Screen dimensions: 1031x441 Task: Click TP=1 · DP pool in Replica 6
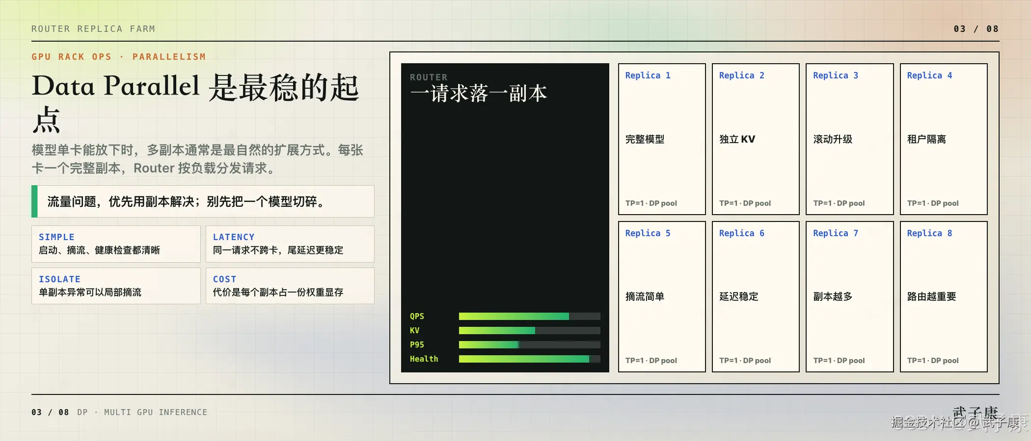pyautogui.click(x=745, y=361)
